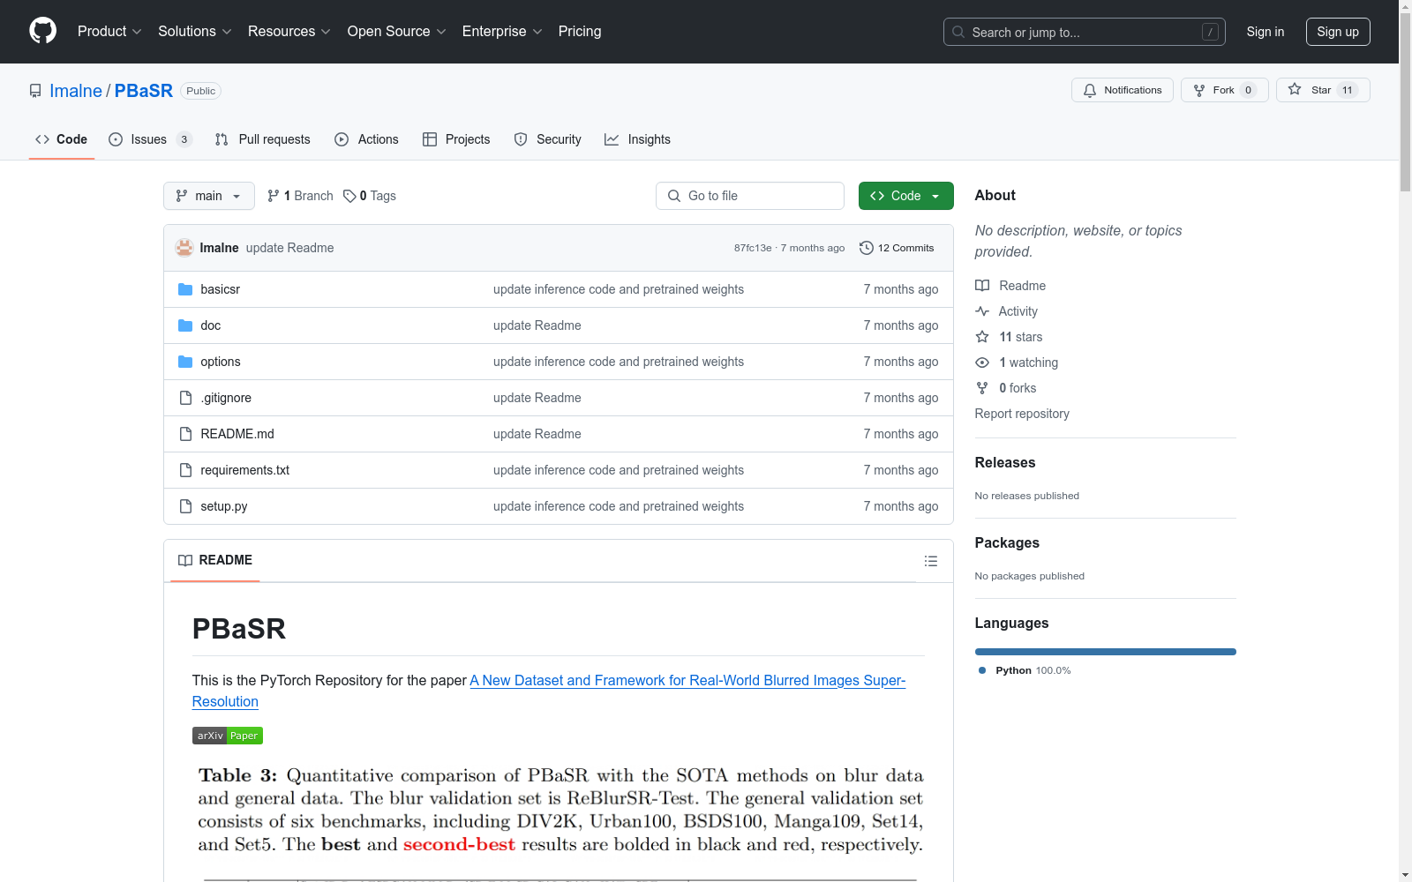1412x882 pixels.
Task: Expand the Solutions menu
Action: [194, 31]
